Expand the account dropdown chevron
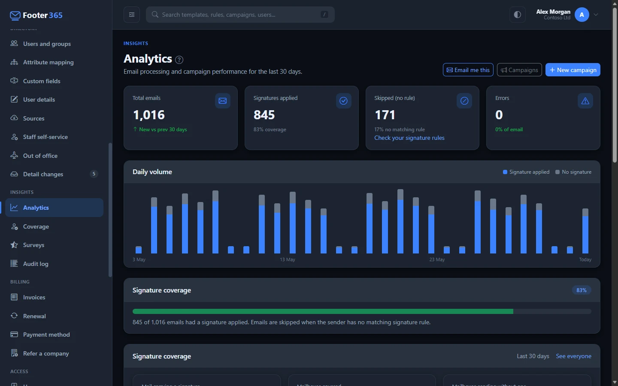This screenshot has height=386, width=618. 596,15
